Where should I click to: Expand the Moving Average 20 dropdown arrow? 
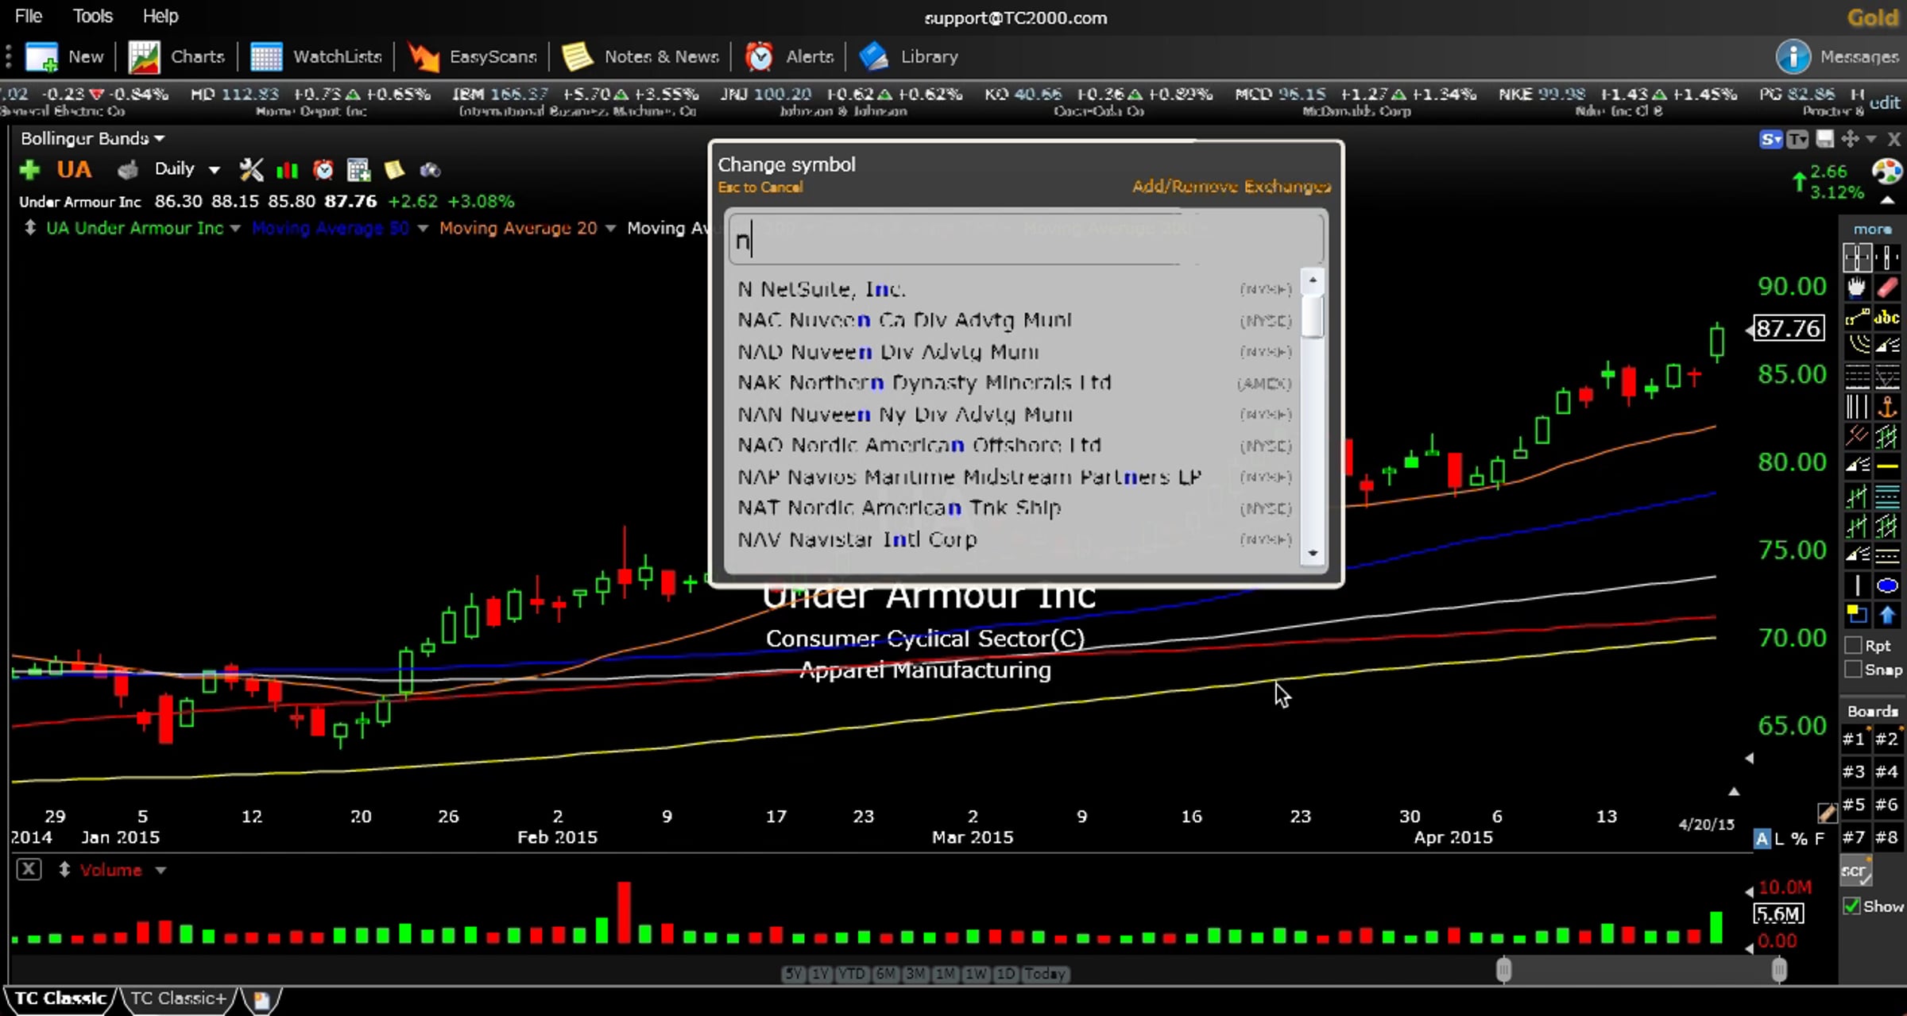pos(610,229)
